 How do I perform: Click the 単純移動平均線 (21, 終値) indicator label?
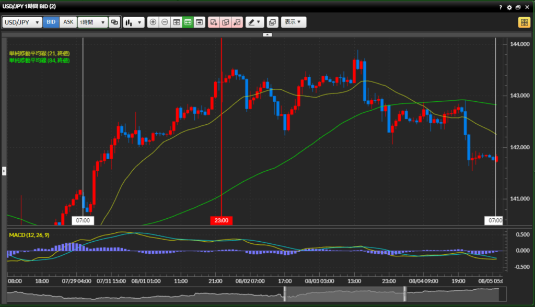tap(39, 54)
